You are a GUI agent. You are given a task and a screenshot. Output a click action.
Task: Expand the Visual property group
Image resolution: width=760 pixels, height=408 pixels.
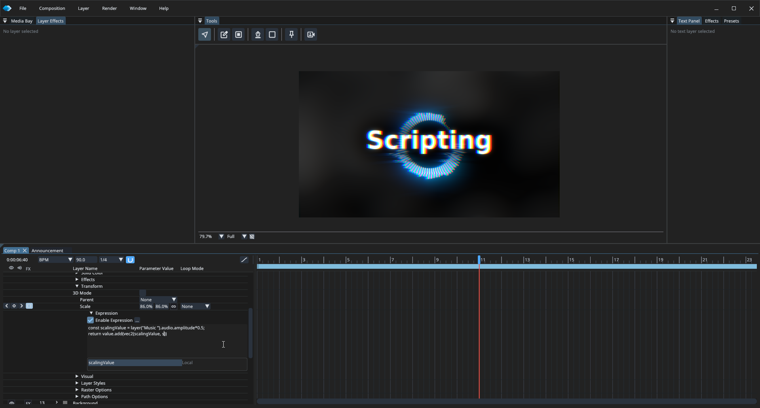coord(77,376)
